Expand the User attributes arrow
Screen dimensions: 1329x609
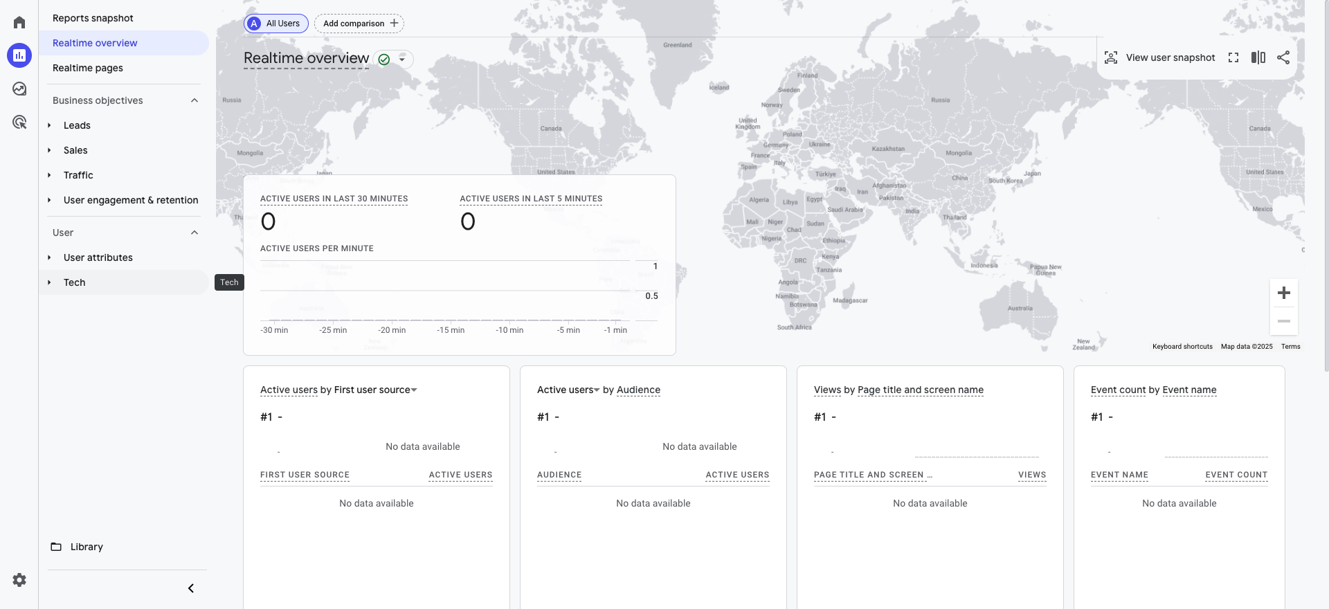coord(49,257)
